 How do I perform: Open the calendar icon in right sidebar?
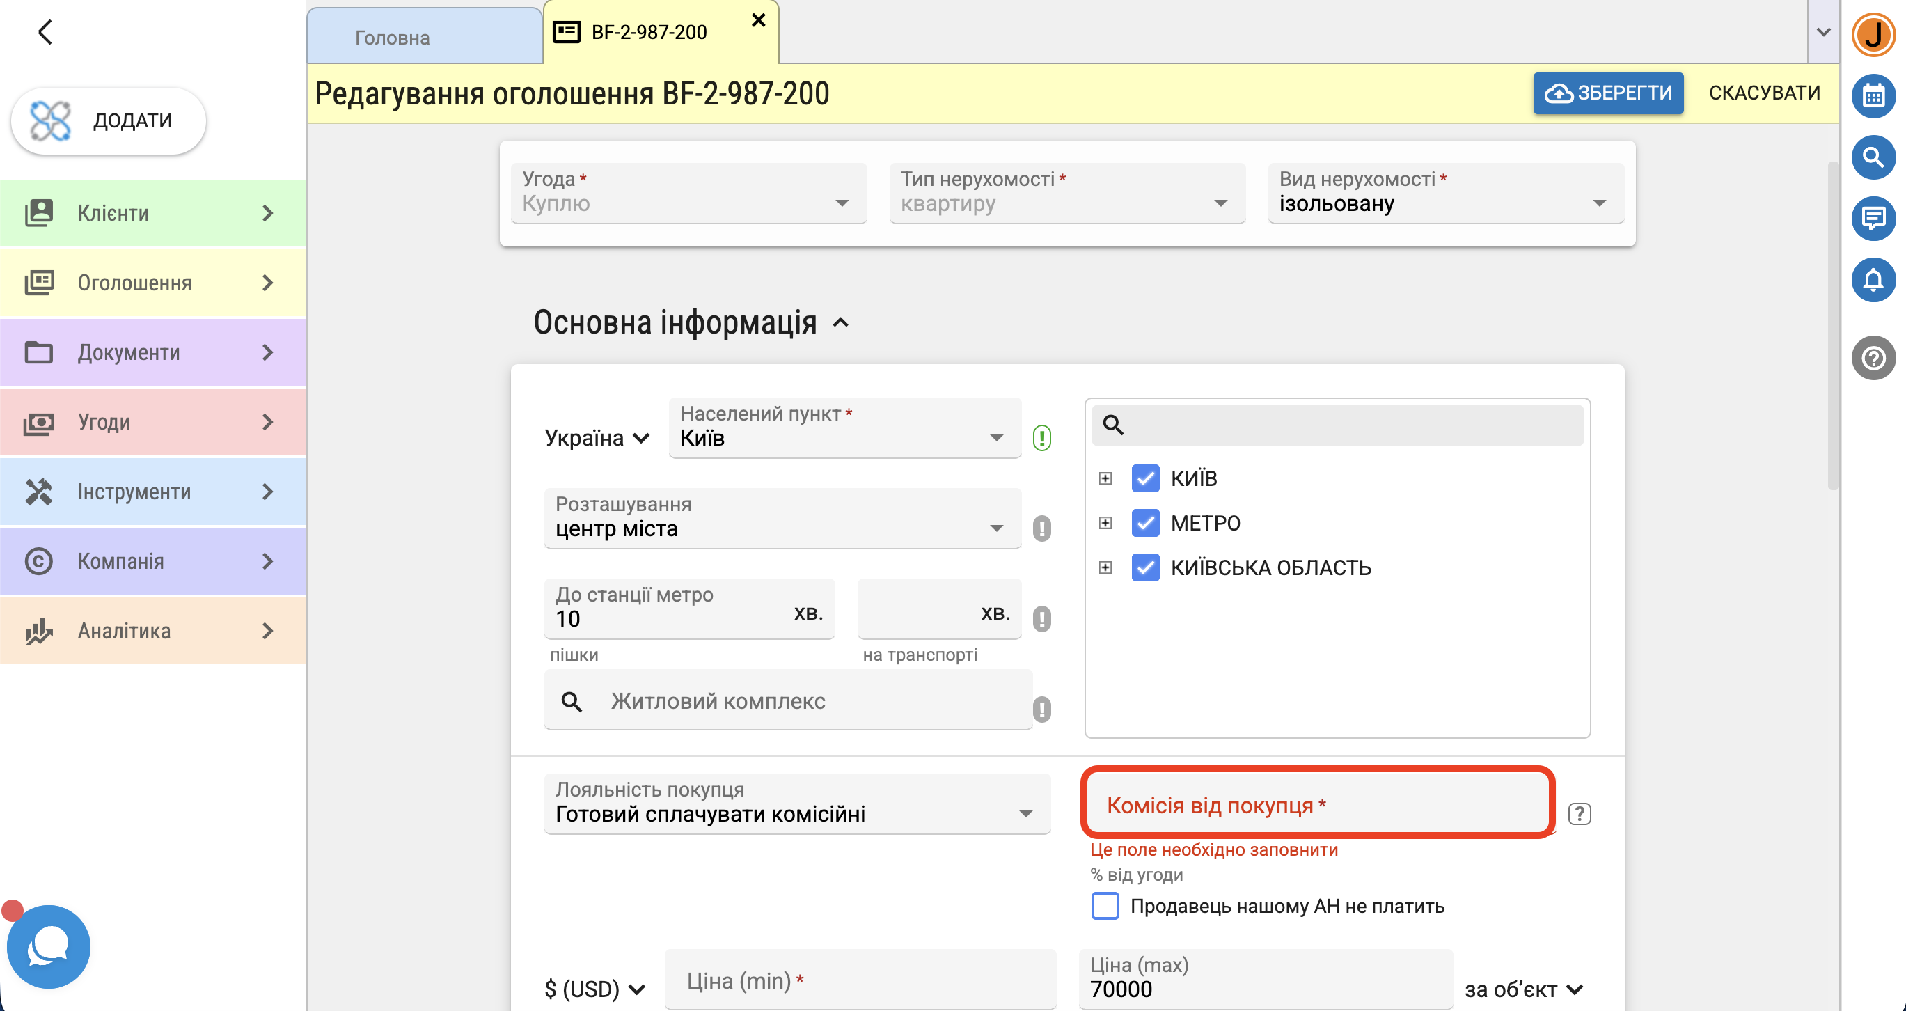click(x=1873, y=95)
